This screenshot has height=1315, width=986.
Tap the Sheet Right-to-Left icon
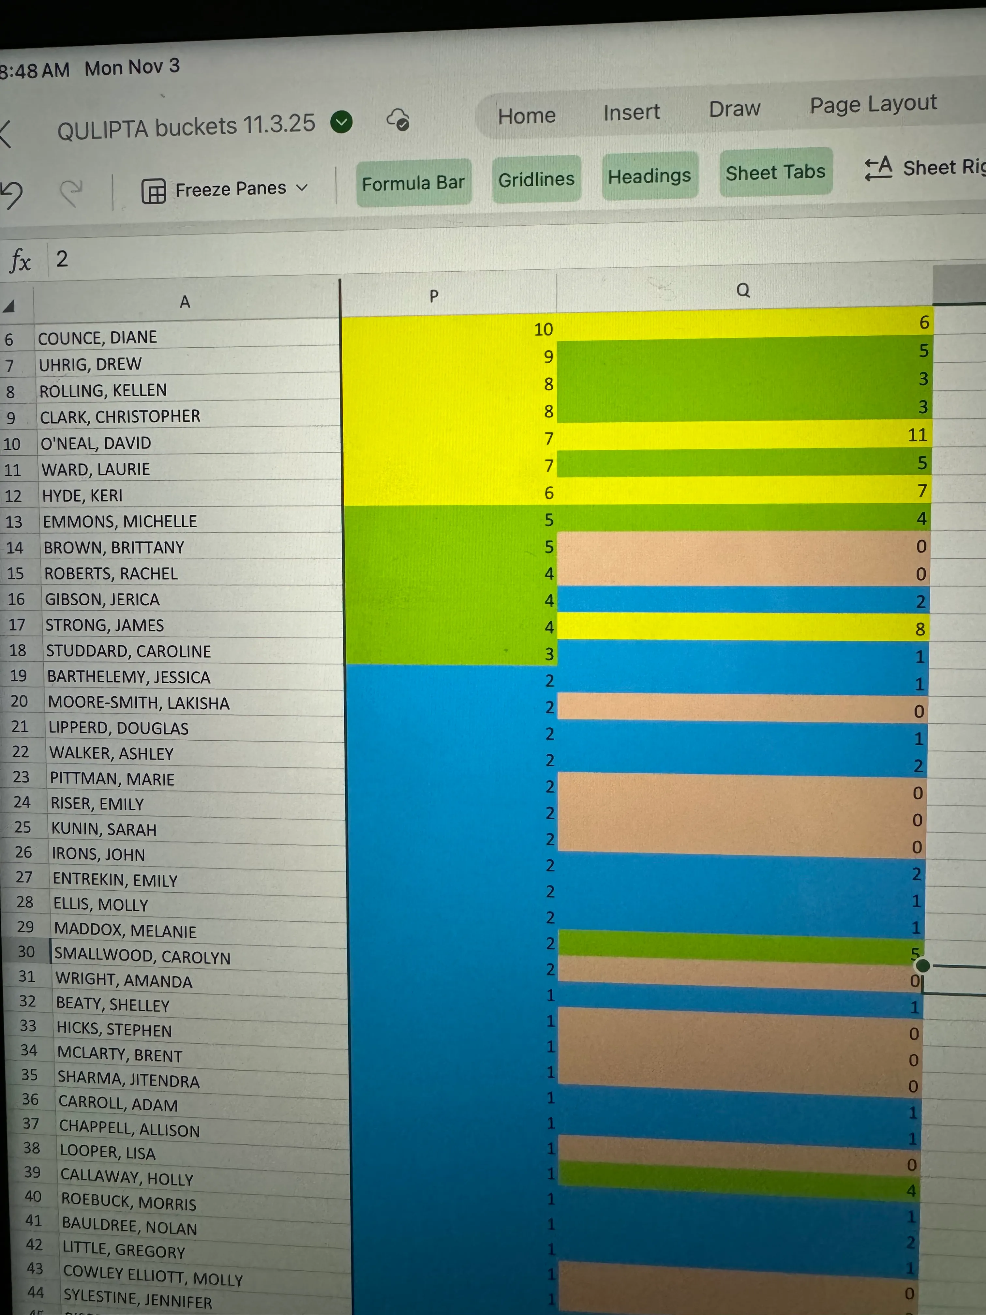(878, 168)
